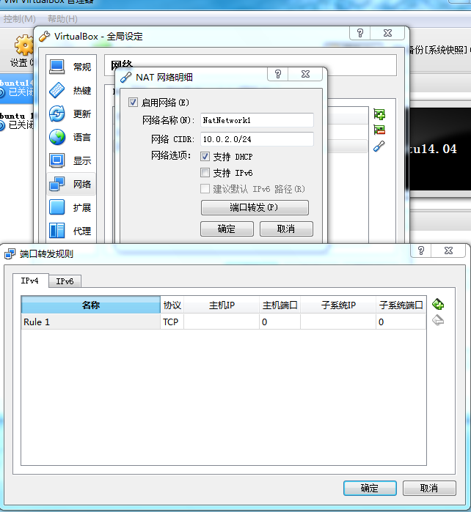The width and height of the screenshot is (471, 512).
Task: Remove the selected NAT network icon
Action: click(379, 130)
